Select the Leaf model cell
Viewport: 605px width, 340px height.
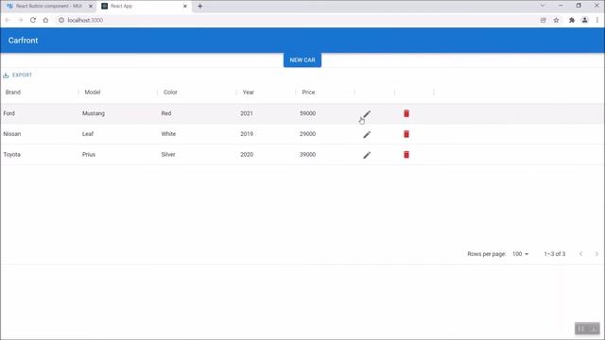tap(88, 134)
